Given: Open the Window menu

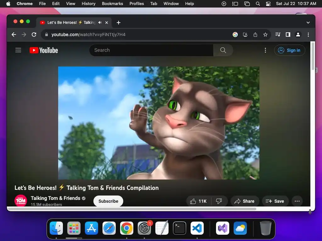Looking at the screenshot, I should pos(171,4).
